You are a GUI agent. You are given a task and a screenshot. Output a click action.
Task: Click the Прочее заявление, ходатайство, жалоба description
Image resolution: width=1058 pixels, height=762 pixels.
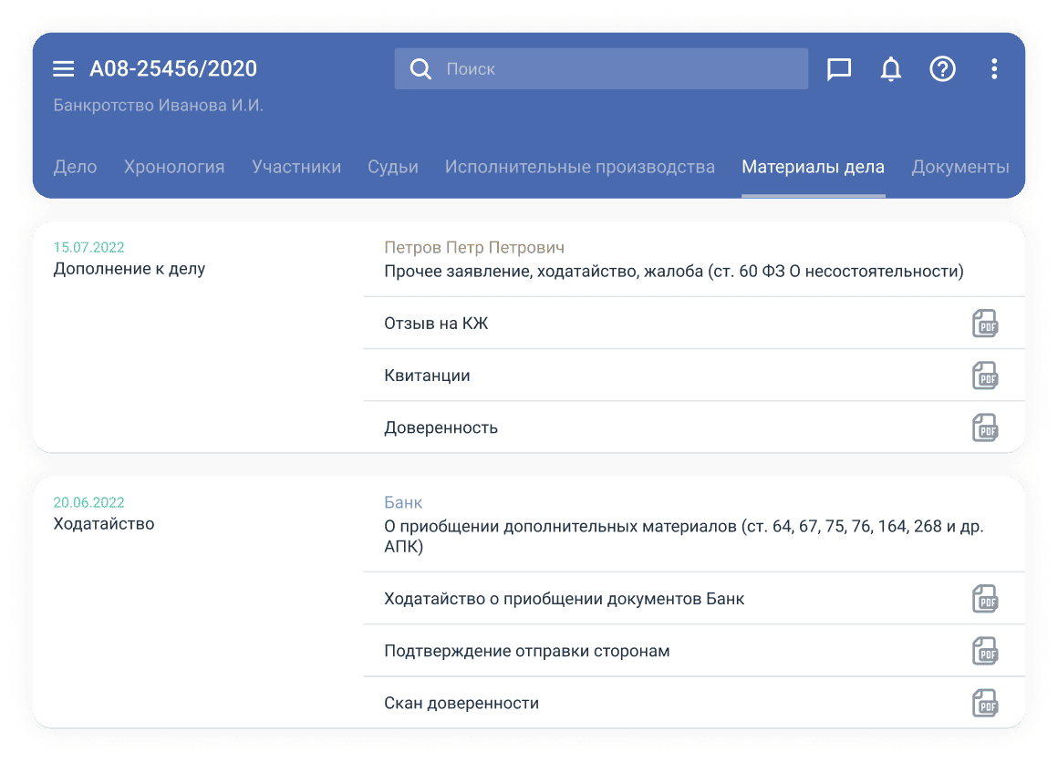(x=674, y=271)
